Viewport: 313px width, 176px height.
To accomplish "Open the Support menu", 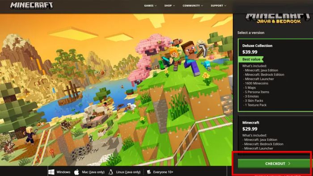I will 218,5.
